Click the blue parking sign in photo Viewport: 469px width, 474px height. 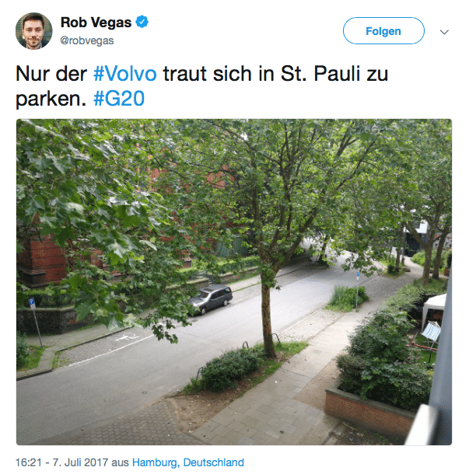[32, 303]
